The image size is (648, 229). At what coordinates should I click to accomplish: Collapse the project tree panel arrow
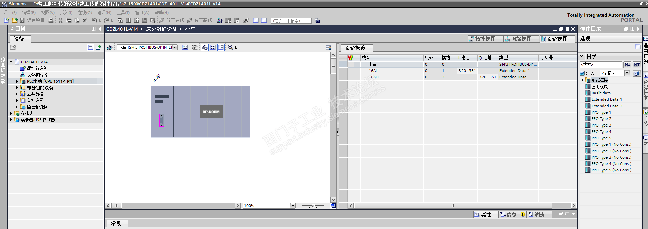pyautogui.click(x=100, y=29)
